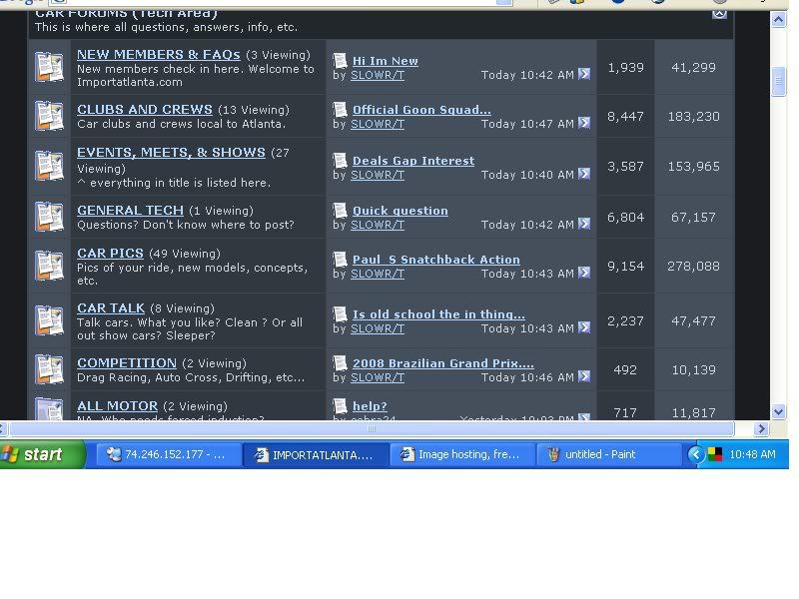The height and width of the screenshot is (599, 799).
Task: Switch to Image hosting taskbar window
Action: pos(461,454)
